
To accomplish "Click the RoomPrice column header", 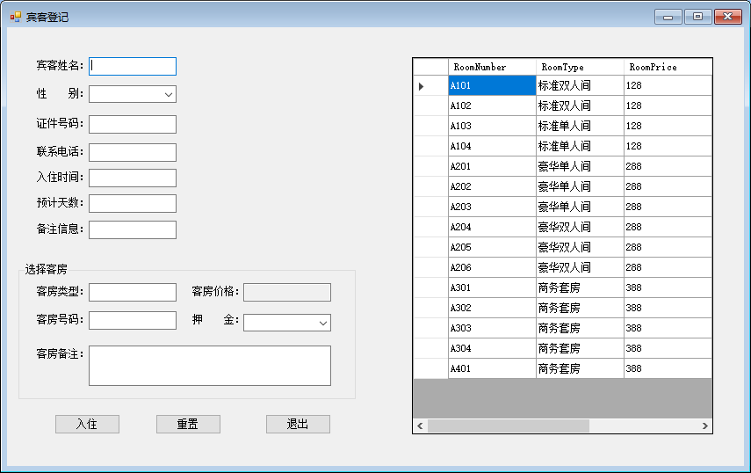I will (x=668, y=67).
